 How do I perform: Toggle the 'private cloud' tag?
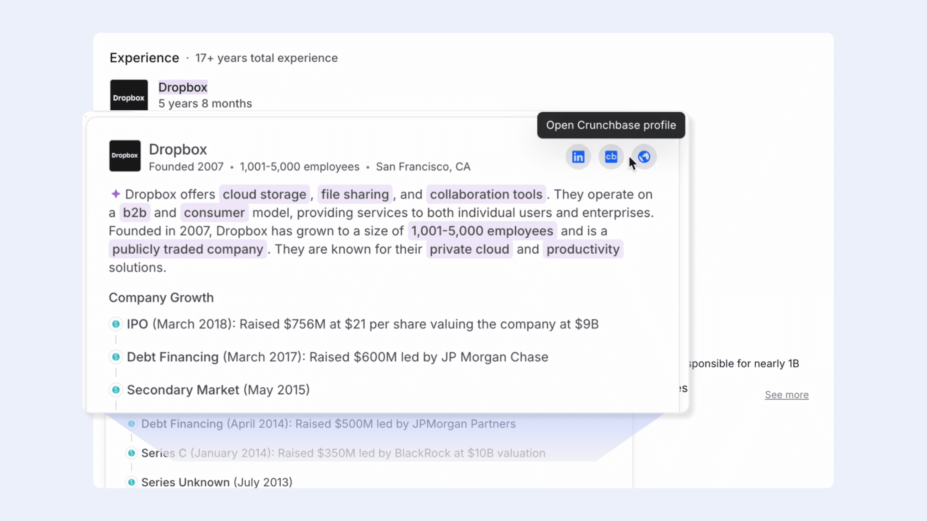pos(469,249)
